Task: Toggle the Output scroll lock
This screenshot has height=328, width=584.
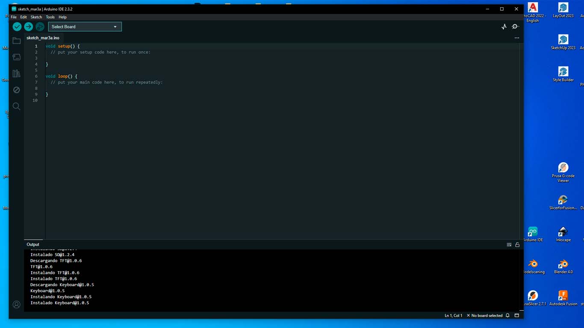Action: [517, 245]
